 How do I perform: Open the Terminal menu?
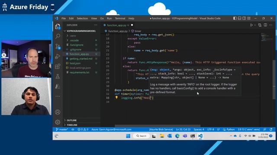click(120, 19)
